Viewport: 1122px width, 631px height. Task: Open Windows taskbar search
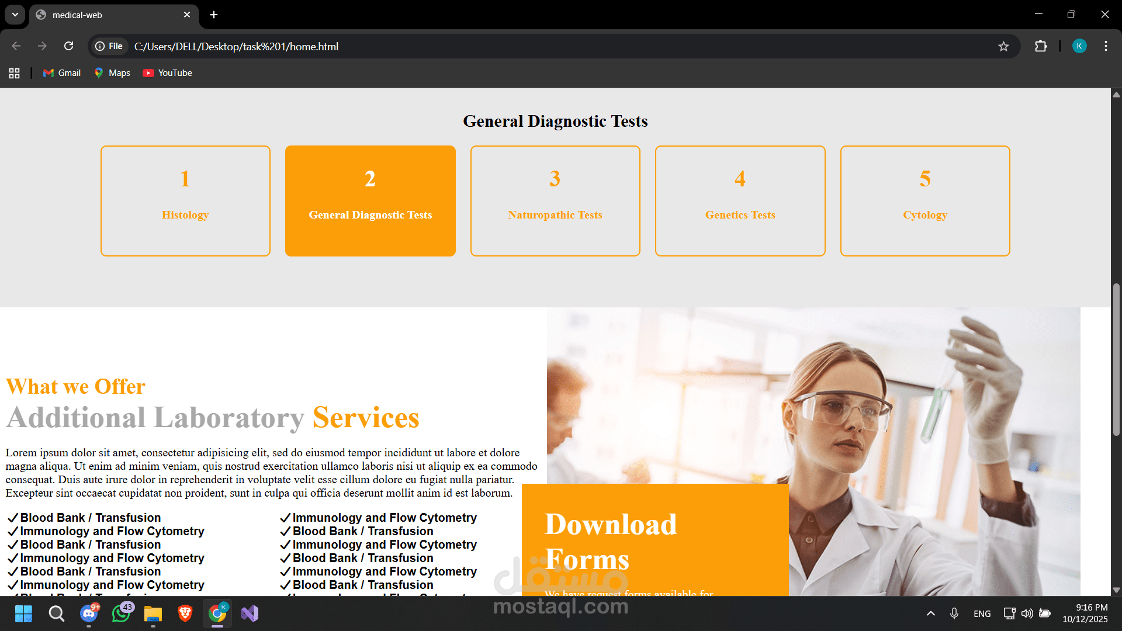pyautogui.click(x=56, y=613)
